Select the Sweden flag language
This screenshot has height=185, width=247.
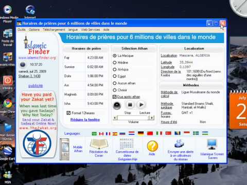coord(196,133)
